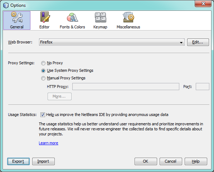Screen dimensions: 214x172
Task: Select Manual Proxy Settings radio button
Action: click(43, 78)
